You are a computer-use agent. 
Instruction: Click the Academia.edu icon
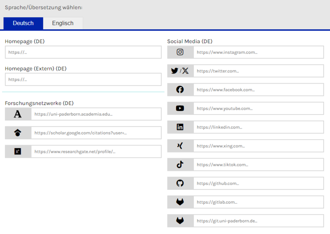click(18, 114)
